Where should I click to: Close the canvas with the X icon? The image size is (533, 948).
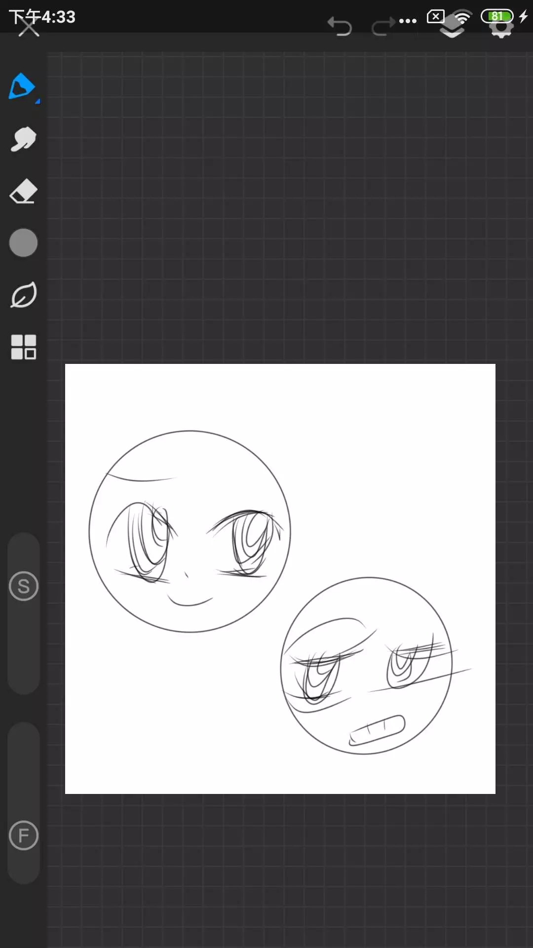coord(29,27)
